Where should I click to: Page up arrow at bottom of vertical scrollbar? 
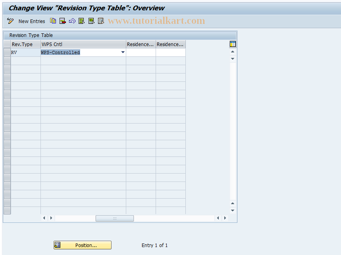click(233, 203)
